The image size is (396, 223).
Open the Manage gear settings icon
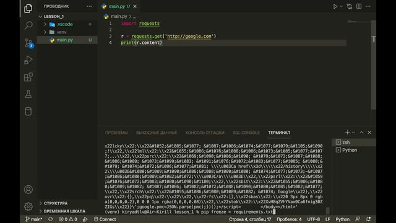tap(28, 206)
